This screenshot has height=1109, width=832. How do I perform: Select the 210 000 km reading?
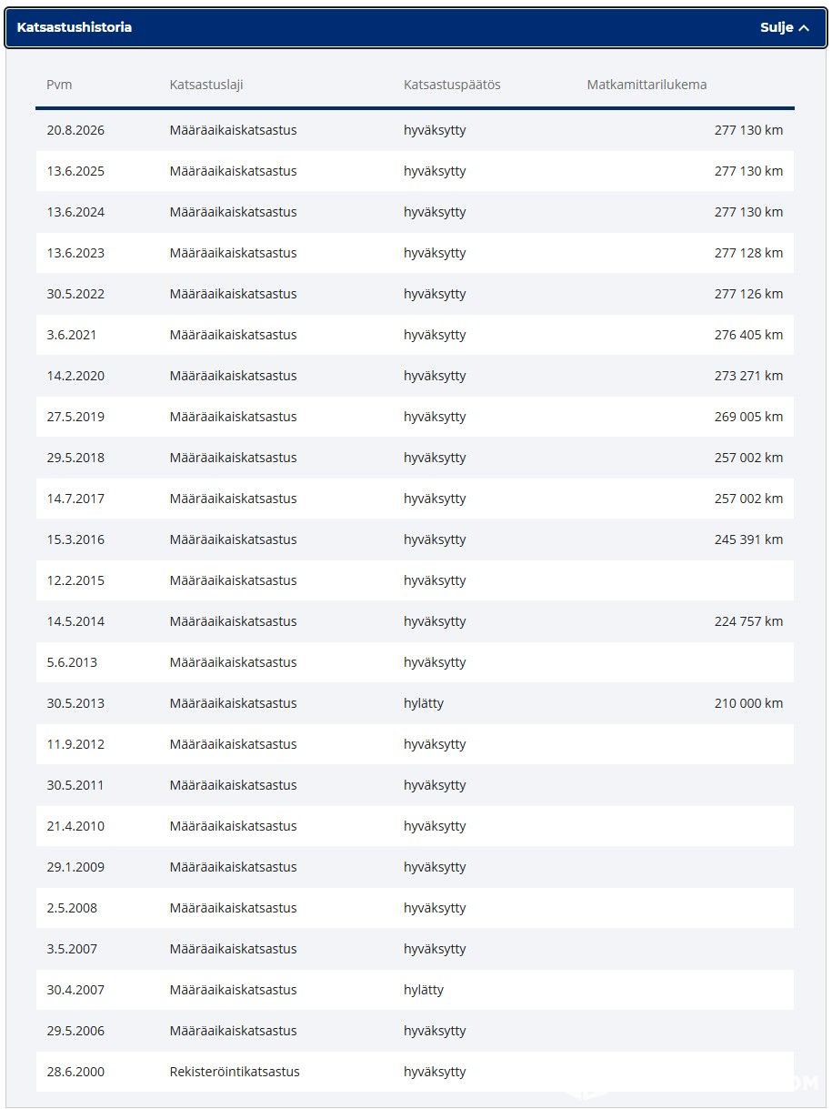(x=748, y=703)
